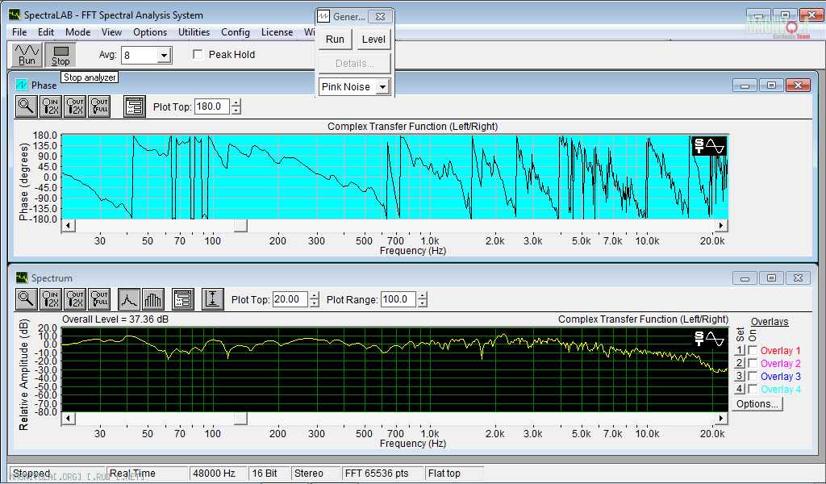Enable the Overlay 1 checkbox

pos(753,350)
